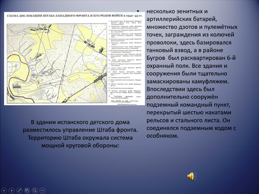This screenshot has width=259, height=194.
Task: Open more slideshow options menu
Action: (x=42, y=190)
